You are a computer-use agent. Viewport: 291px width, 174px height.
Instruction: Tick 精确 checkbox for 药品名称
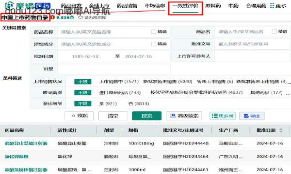point(153,31)
